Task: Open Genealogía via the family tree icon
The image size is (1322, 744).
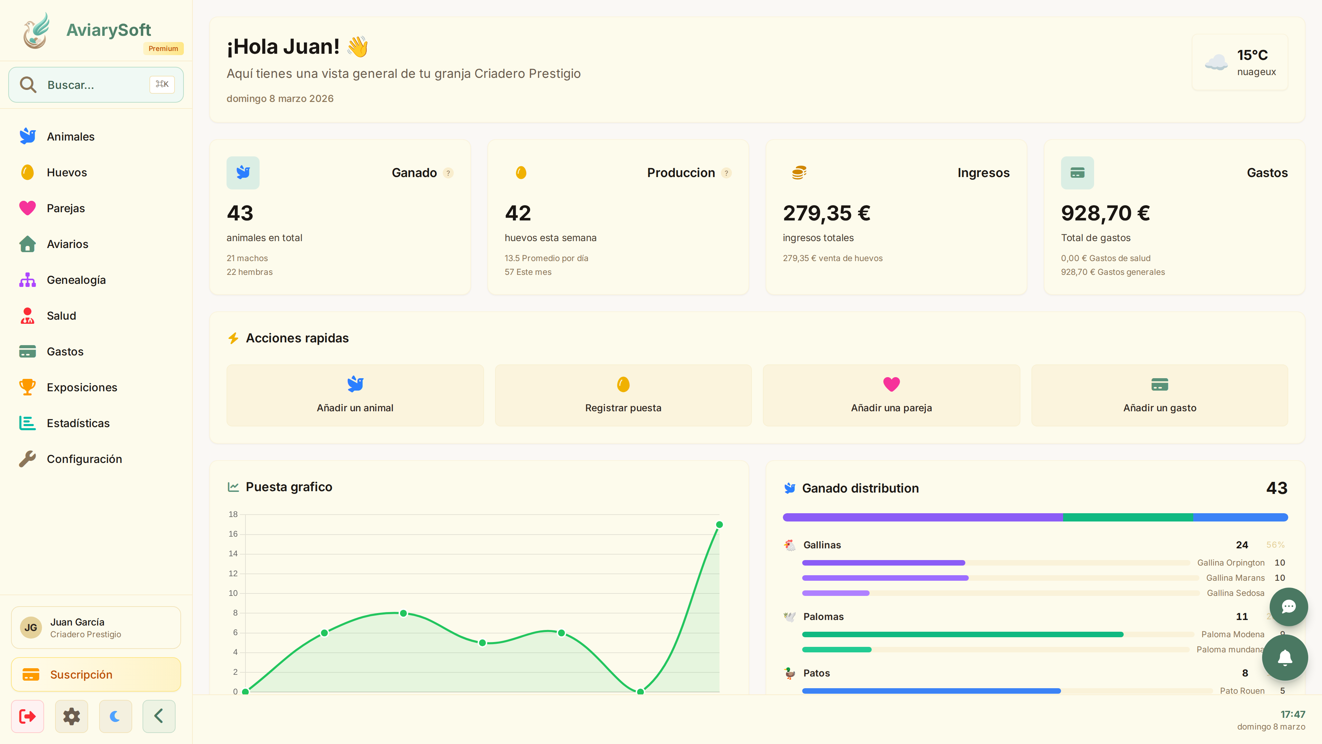Action: 27,280
